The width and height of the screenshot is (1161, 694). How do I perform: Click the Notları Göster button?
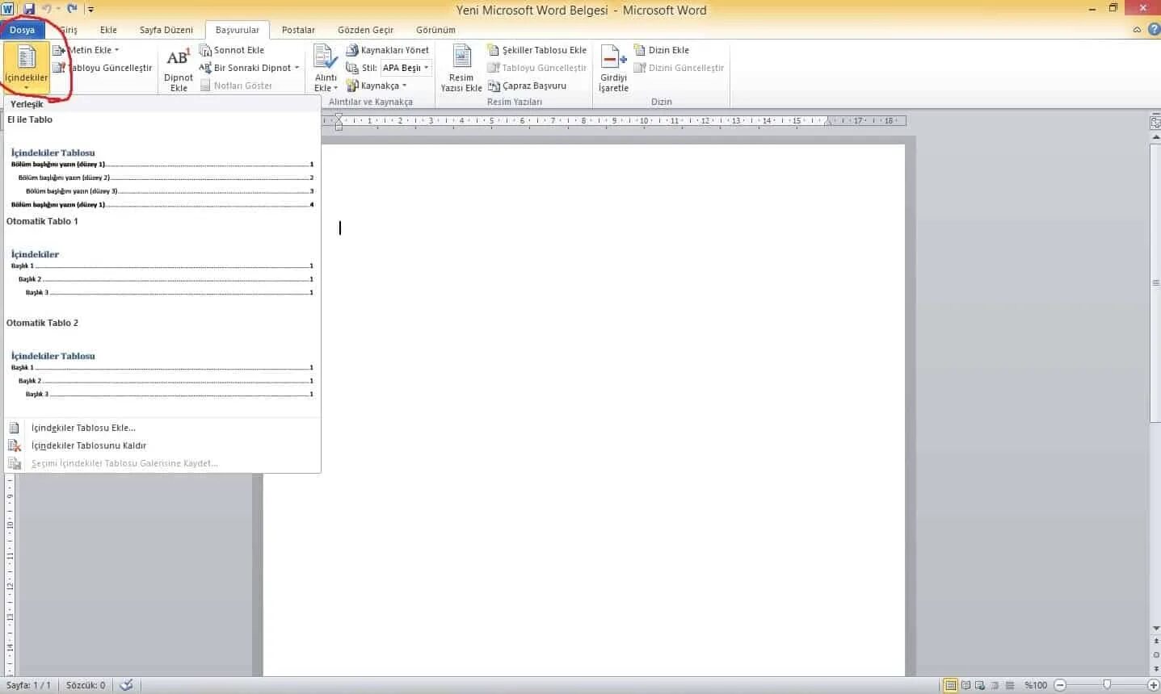tap(236, 86)
